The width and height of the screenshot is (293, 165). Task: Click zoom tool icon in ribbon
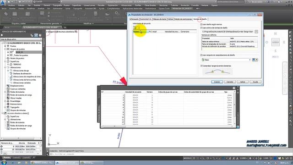click(117, 13)
